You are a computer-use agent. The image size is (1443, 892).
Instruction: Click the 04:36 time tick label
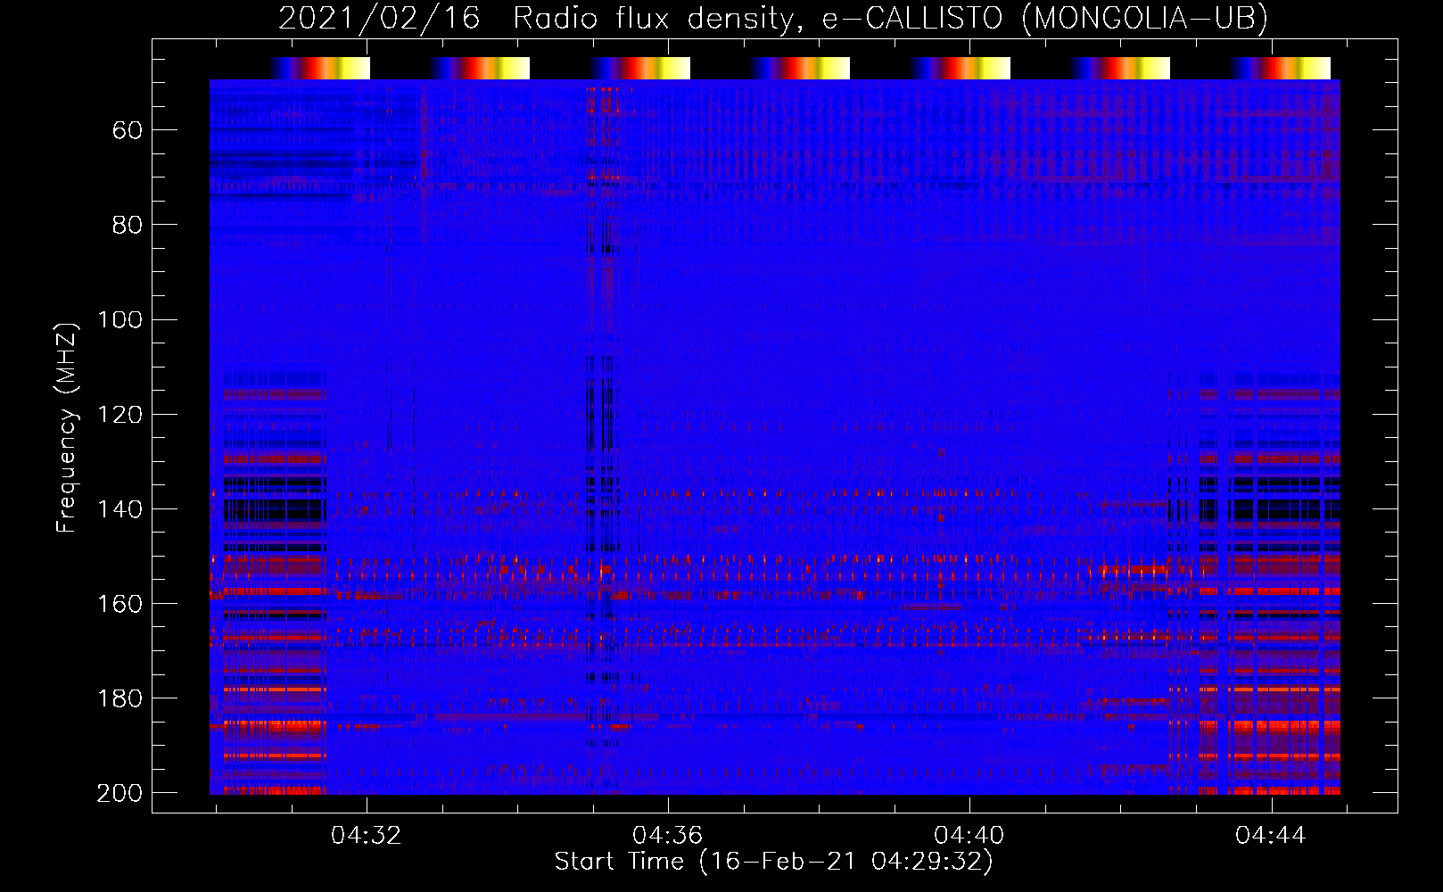[668, 836]
